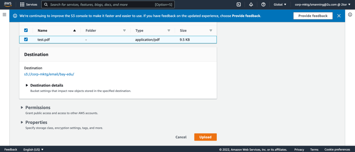
Task: Sort files by the Name column arrow
Action: point(74,31)
